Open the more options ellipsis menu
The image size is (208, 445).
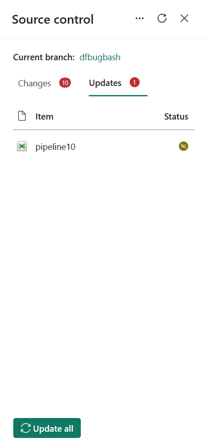[139, 19]
